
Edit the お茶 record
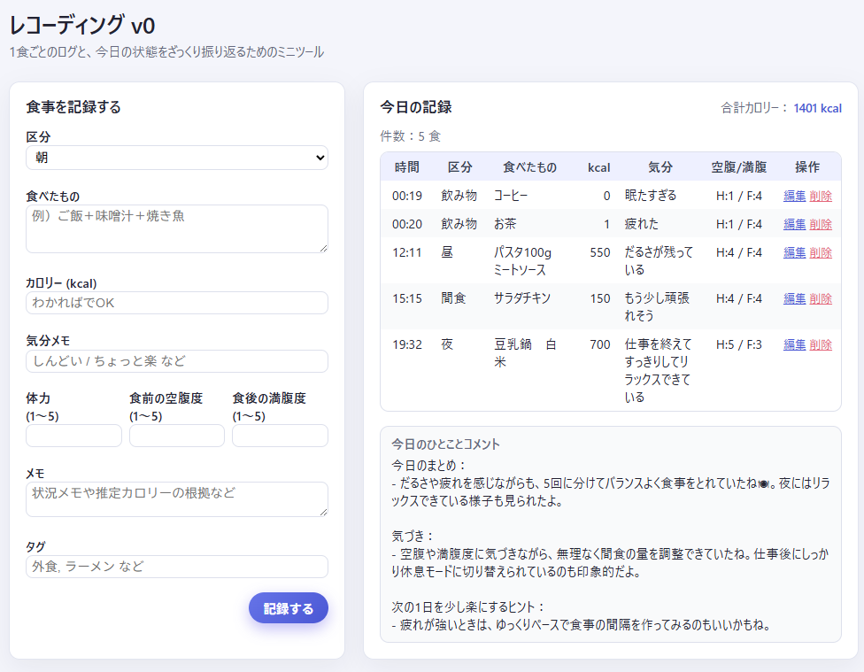[794, 224]
